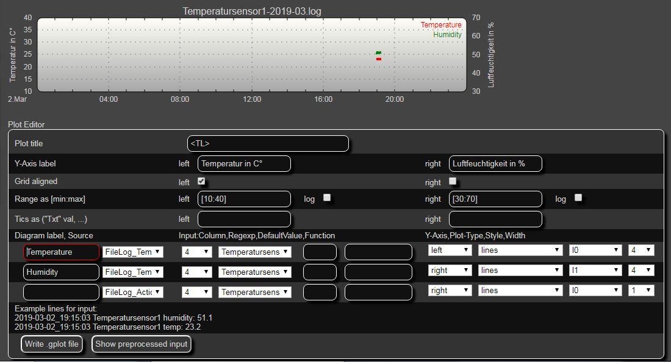Open style dropdown showing l1
Screen dimensions: 671x362
click(595, 271)
